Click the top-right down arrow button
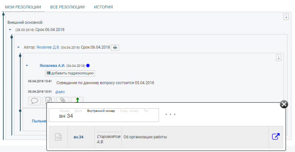The width and height of the screenshot is (295, 152). pyautogui.click(x=286, y=17)
